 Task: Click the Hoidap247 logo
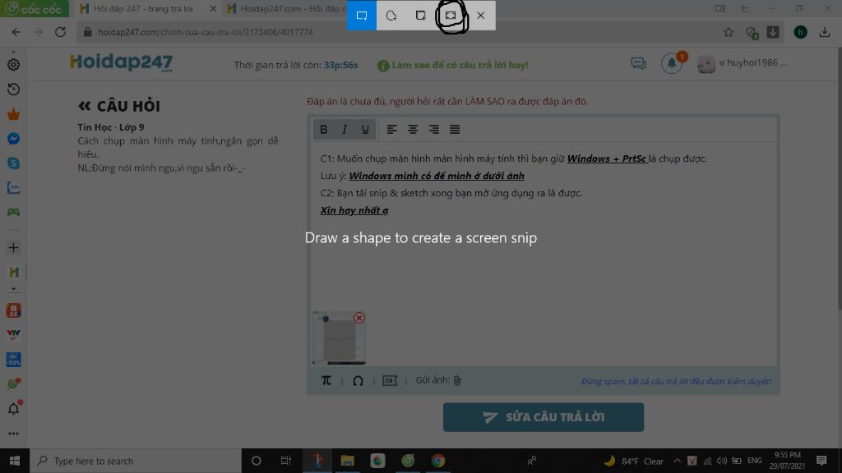click(121, 62)
